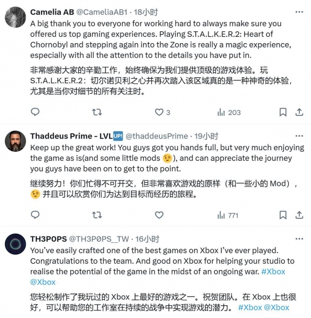Open more options for TH3P0PS tweet
The width and height of the screenshot is (311, 318).
[299, 239]
